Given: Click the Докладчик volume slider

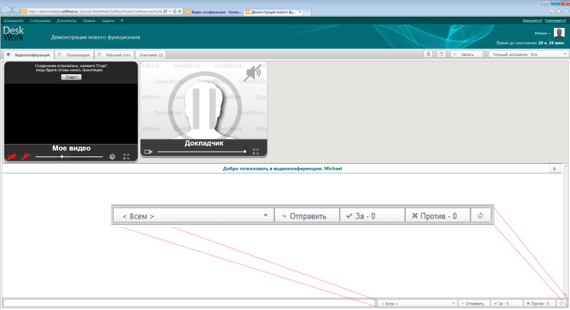Looking at the screenshot, I should [201, 151].
